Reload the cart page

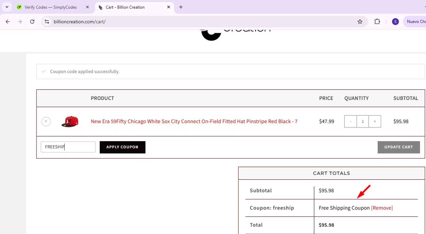tap(32, 22)
